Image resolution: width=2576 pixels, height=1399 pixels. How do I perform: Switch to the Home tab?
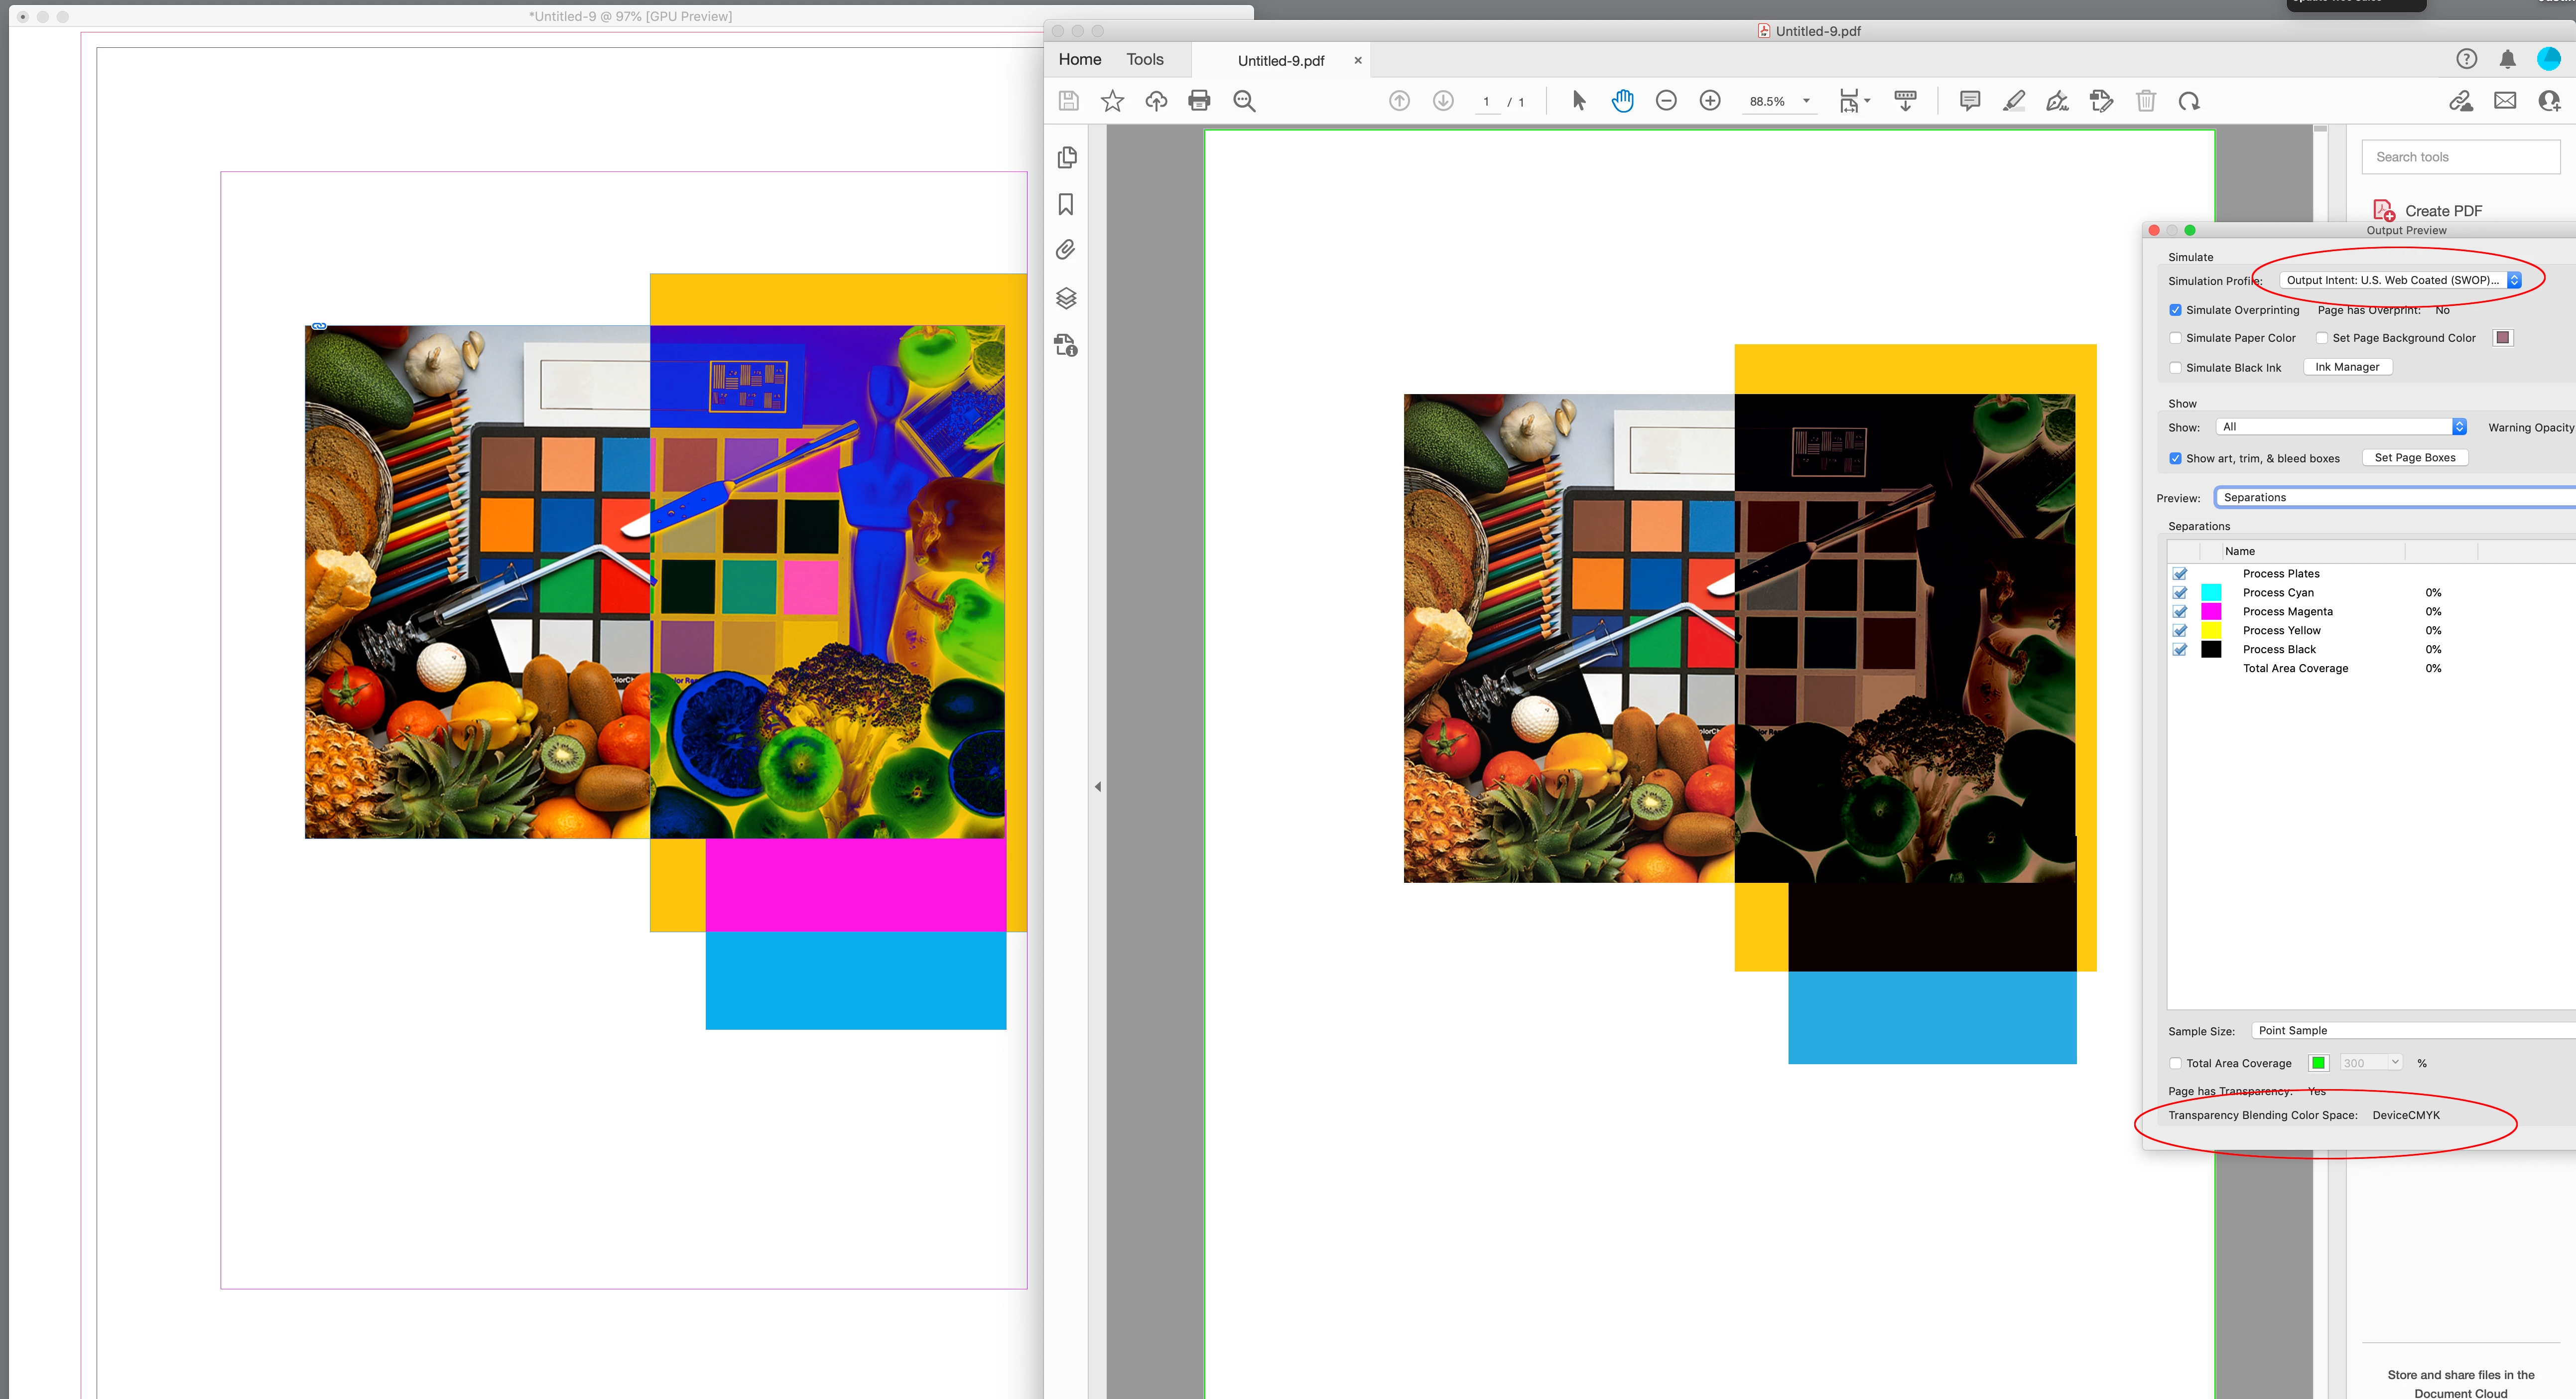pyautogui.click(x=1079, y=60)
